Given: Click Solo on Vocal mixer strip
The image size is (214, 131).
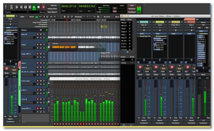Looking at the screenshot, I should tap(163, 75).
